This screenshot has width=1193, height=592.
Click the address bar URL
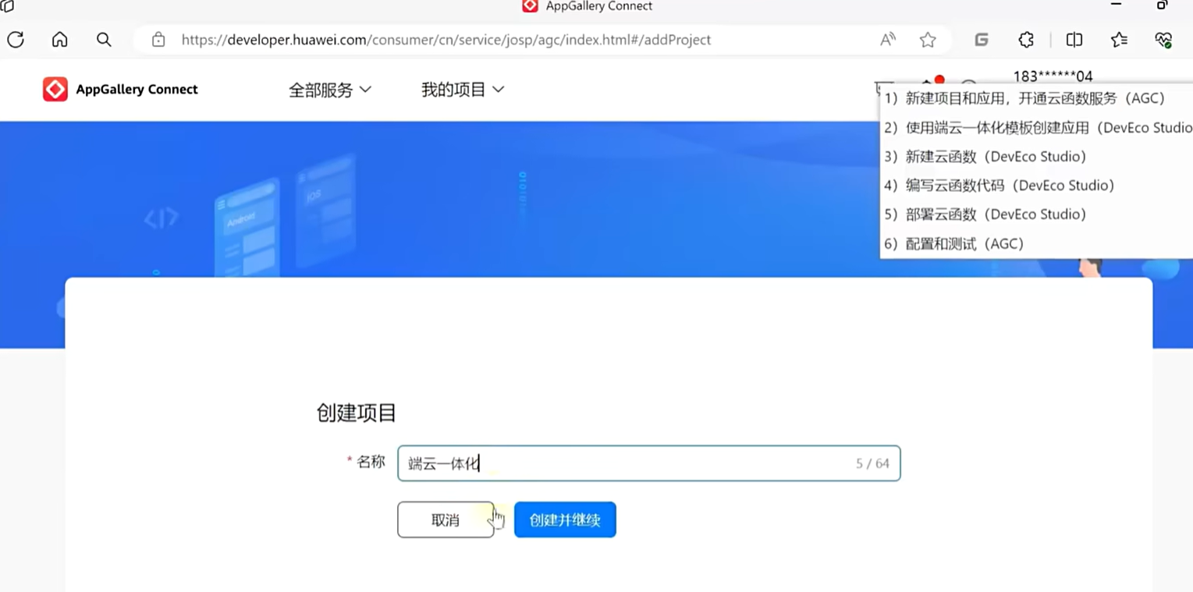click(x=446, y=40)
